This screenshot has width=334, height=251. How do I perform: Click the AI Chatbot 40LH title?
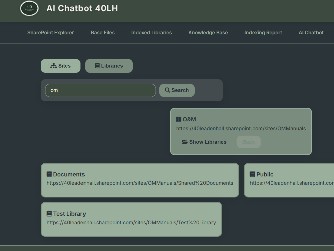point(82,8)
